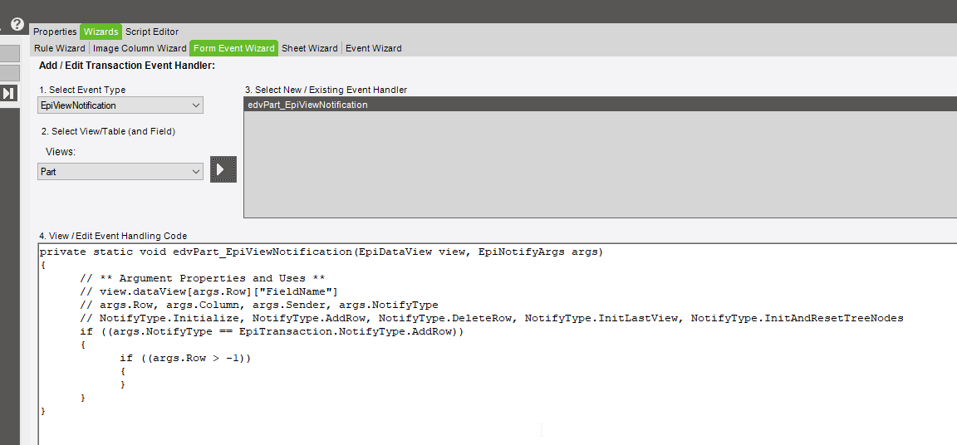Click the skip-to-end arrow icon on left strip
Viewport: 957px width, 445px height.
[8, 93]
